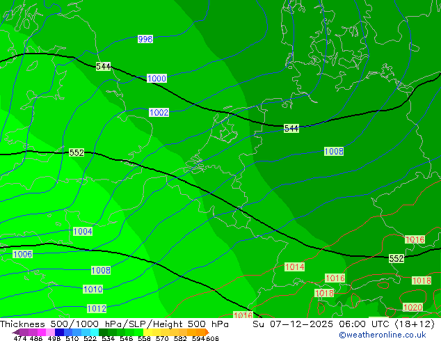Click the legend value 546

[127, 338]
